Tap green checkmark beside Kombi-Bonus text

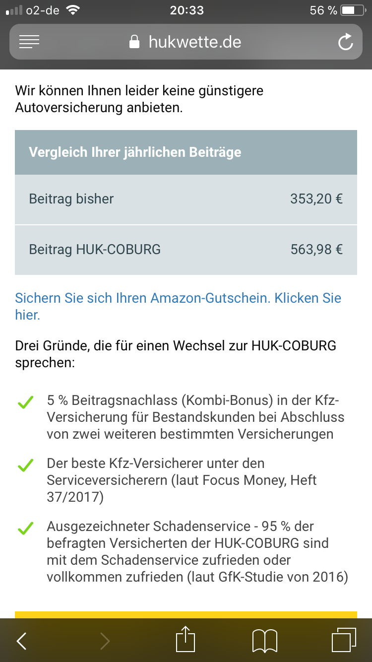click(x=25, y=402)
